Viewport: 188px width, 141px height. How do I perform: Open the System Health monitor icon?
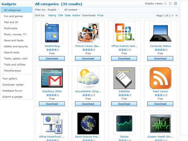pos(161,123)
